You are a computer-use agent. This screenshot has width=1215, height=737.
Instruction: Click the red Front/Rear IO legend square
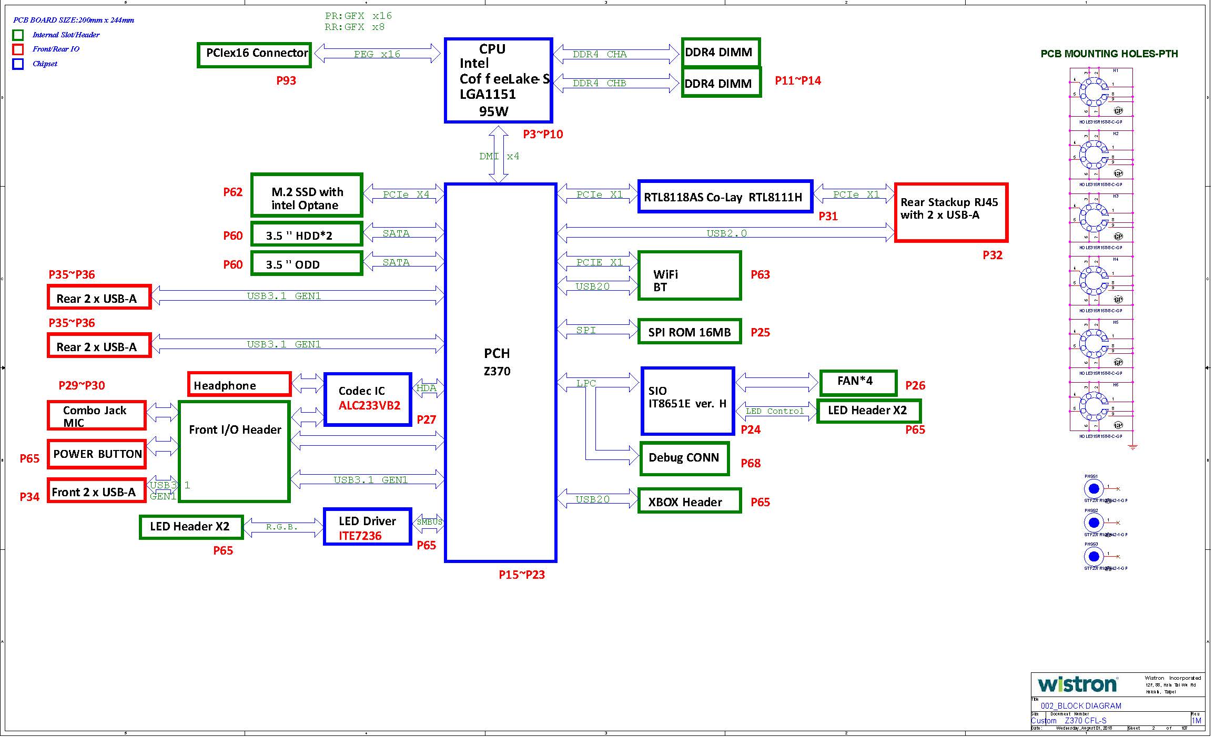click(18, 49)
